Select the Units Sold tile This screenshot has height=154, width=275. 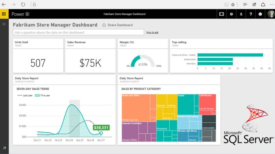pos(38,56)
